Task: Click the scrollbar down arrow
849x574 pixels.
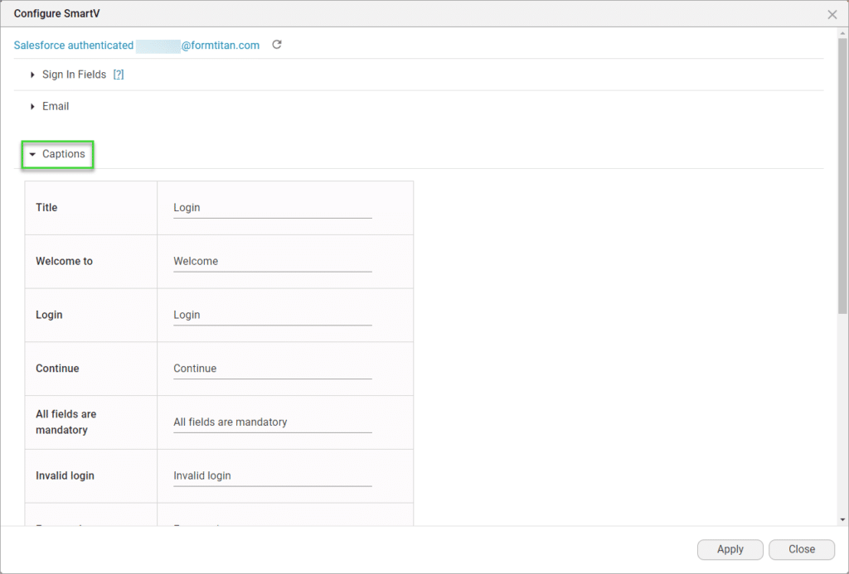Action: (x=843, y=519)
